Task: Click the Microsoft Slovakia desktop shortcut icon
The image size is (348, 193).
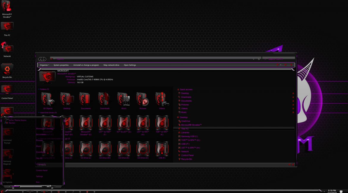Action: [x=7, y=6]
